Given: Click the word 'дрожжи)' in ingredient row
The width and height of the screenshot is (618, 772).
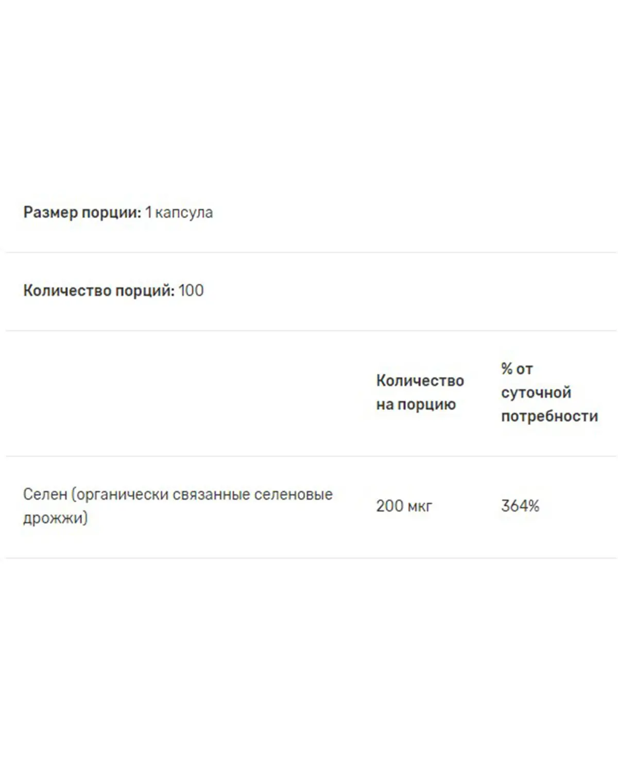Looking at the screenshot, I should [x=55, y=518].
